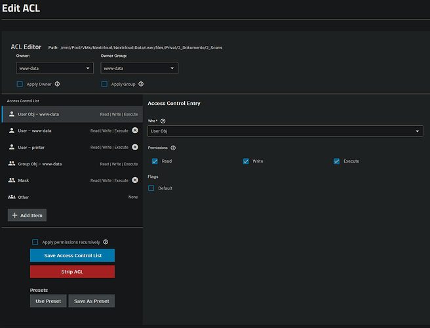This screenshot has height=328, width=430.
Task: Enable the Apply Group checkbox
Action: (104, 84)
